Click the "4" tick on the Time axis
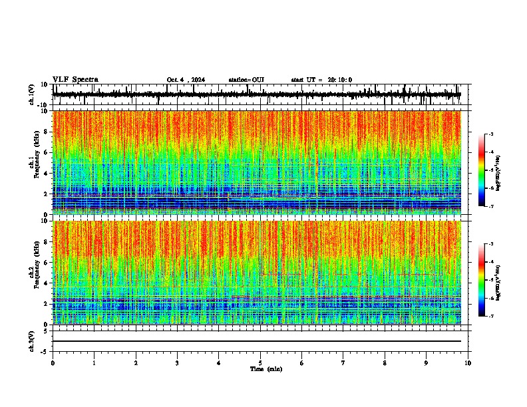Image resolution: width=527 pixels, height=407 pixels. pyautogui.click(x=219, y=363)
